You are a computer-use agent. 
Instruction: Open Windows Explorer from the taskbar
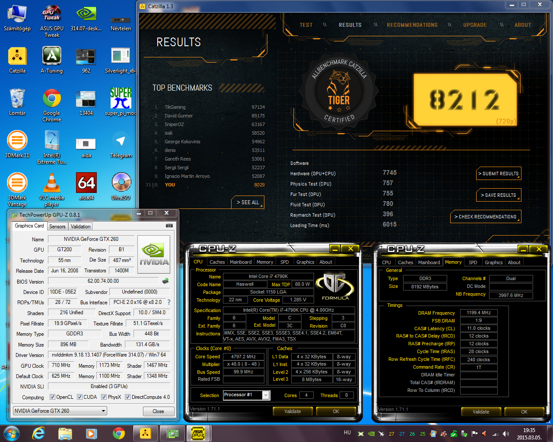coord(65,433)
